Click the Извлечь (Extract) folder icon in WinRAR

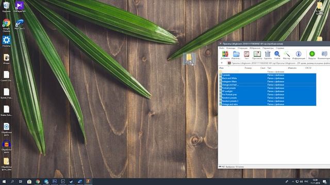[x=236, y=55]
